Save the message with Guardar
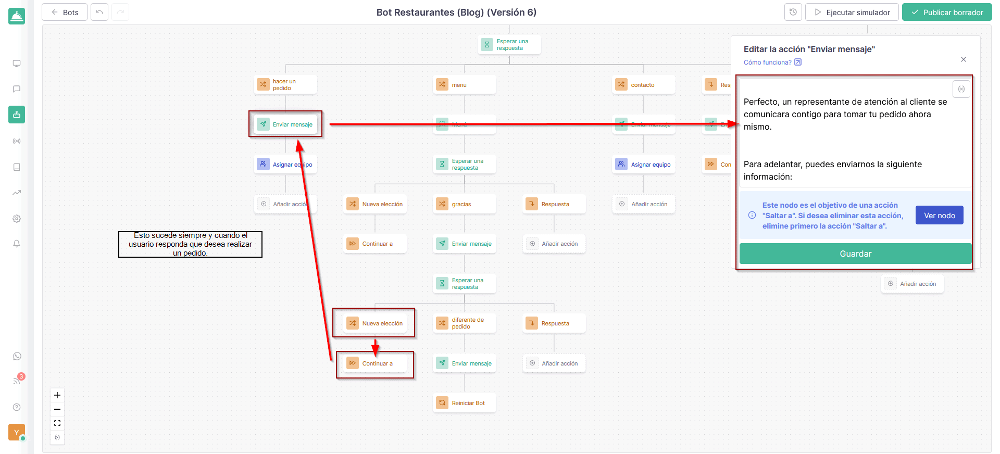 856,254
